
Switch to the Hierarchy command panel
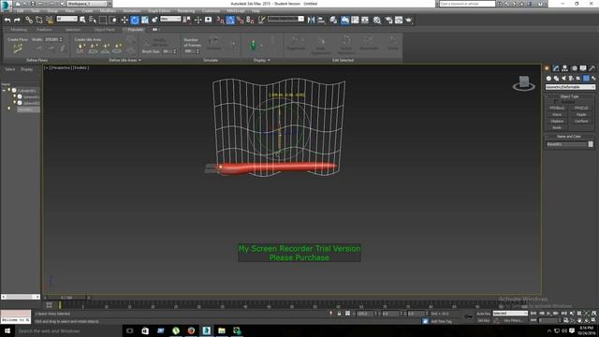[564, 68]
